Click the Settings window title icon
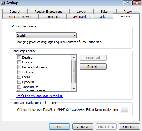The image size is (142, 131). pyautogui.click(x=3, y=3)
